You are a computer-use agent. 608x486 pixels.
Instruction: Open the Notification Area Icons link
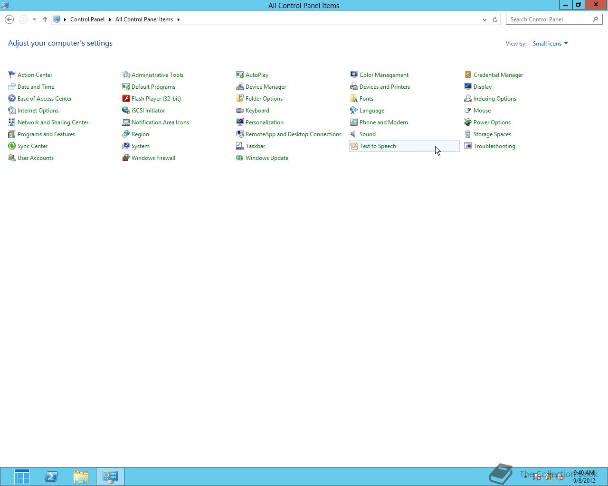click(x=160, y=122)
